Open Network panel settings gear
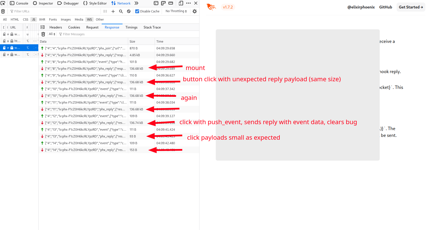 pos(194,11)
